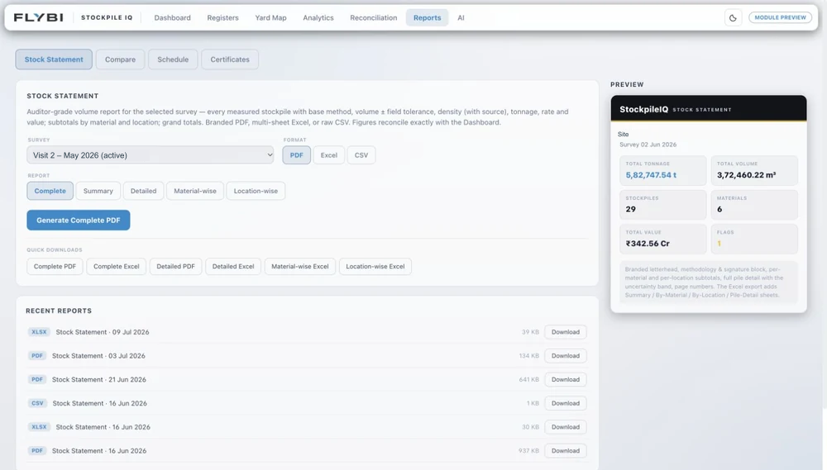This screenshot has height=470, width=827.
Task: Click the PDF badge for 03 Jul 2026 report
Action: point(37,356)
